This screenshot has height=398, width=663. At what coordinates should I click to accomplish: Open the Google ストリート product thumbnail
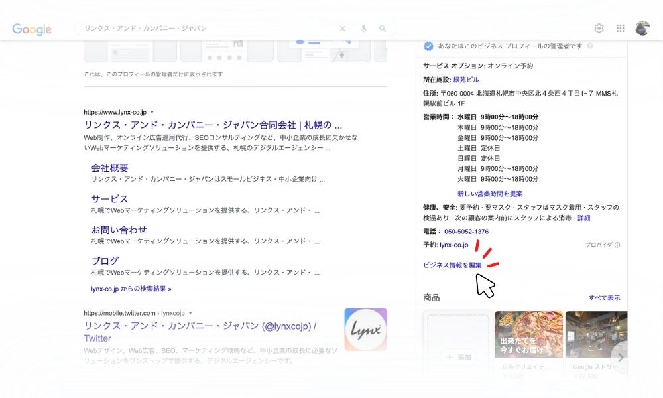pyautogui.click(x=596, y=334)
